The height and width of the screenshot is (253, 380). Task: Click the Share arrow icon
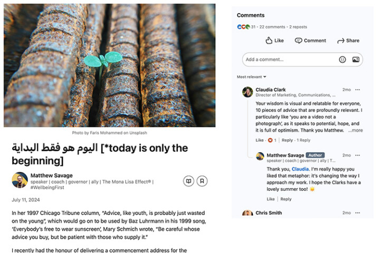point(340,41)
